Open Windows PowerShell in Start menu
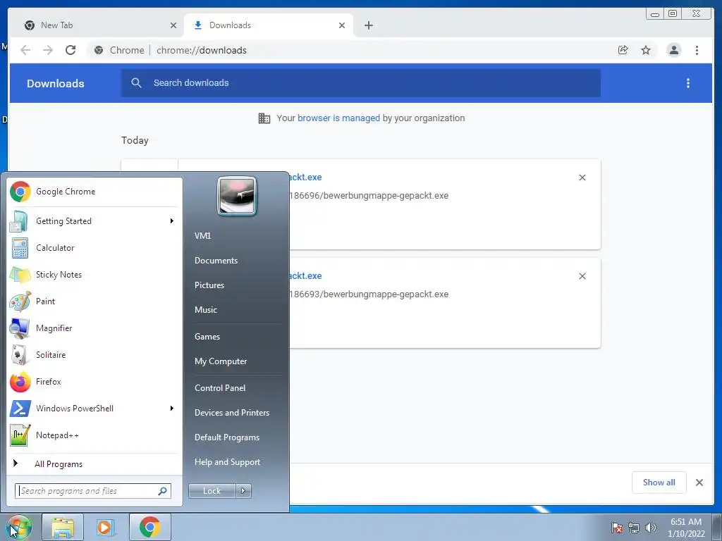The height and width of the screenshot is (541, 722). 94,409
